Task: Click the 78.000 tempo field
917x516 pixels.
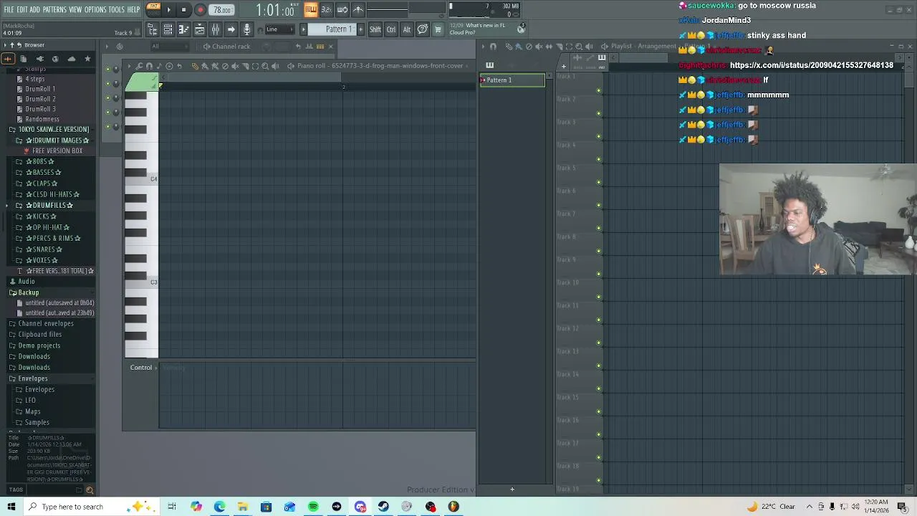Action: (222, 10)
